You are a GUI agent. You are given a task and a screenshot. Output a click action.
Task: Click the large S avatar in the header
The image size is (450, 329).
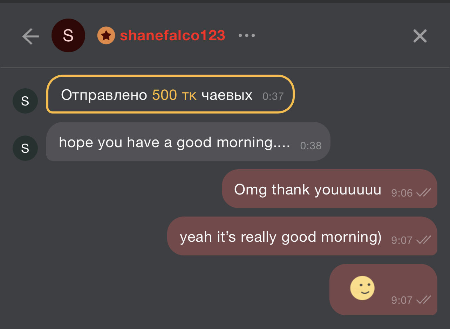[68, 36]
